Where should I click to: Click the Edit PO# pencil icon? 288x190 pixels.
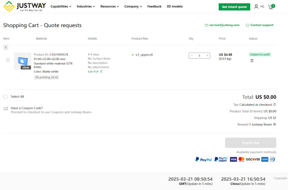click(101, 71)
